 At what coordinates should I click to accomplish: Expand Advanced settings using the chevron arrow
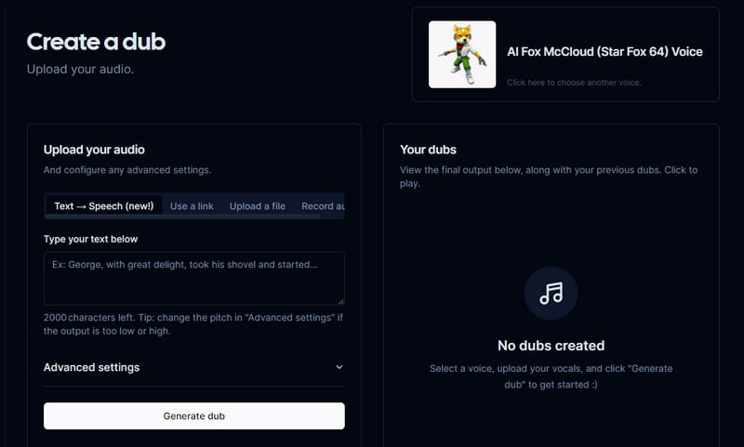(x=339, y=367)
